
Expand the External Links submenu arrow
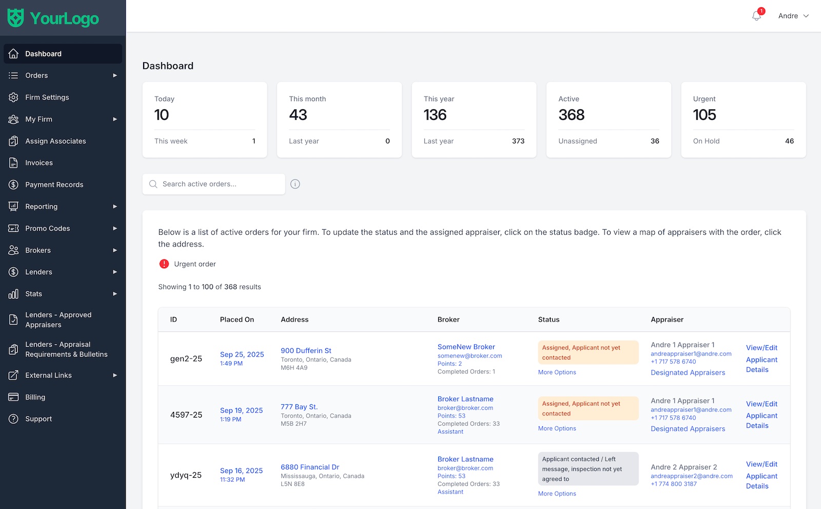115,375
